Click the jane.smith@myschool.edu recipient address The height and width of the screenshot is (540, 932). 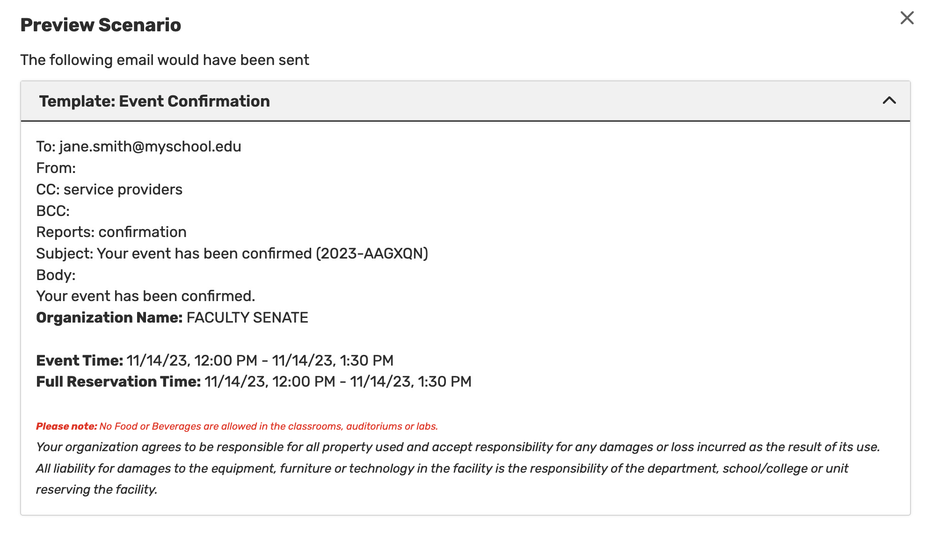[x=150, y=146]
